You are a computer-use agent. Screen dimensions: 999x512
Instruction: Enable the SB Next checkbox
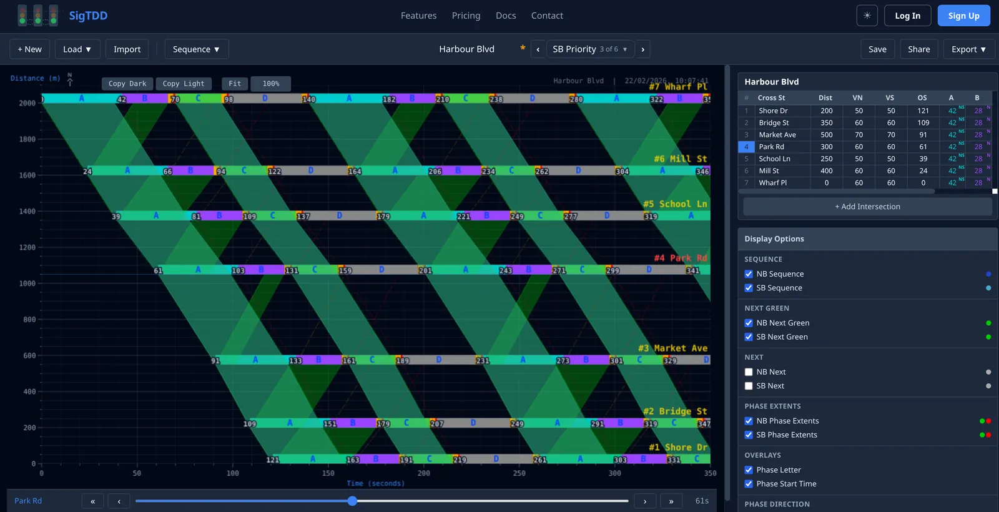click(749, 386)
